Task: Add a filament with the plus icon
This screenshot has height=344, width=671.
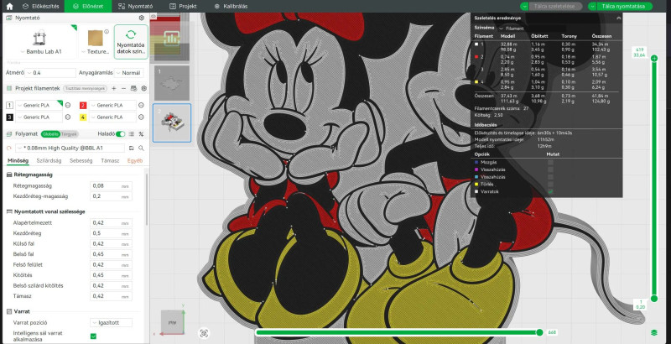Action: (x=114, y=89)
